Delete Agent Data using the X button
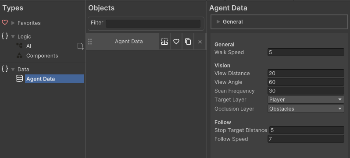This screenshot has height=158, width=350. [x=200, y=42]
